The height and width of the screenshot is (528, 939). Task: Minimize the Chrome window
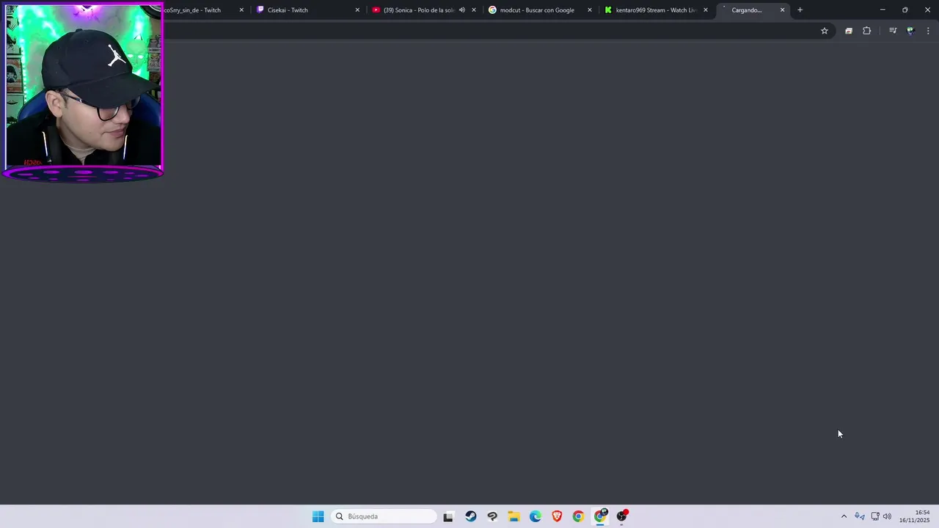[883, 10]
